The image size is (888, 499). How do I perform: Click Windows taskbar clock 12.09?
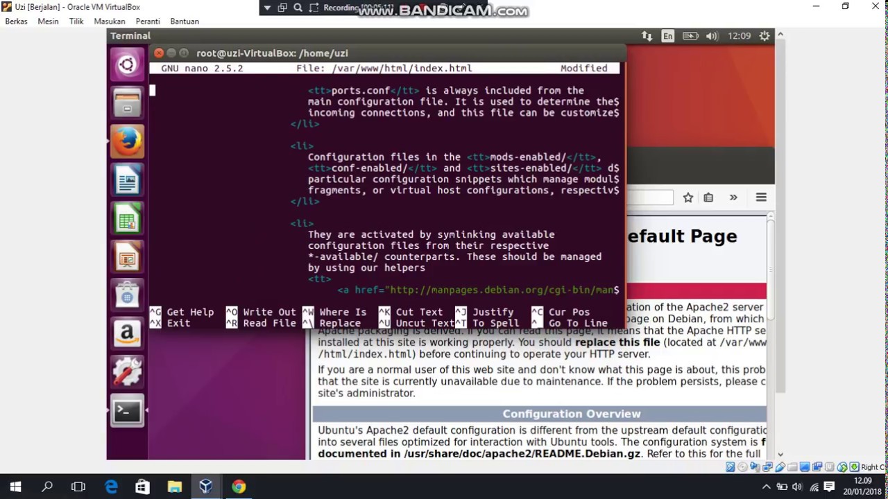coord(862,487)
